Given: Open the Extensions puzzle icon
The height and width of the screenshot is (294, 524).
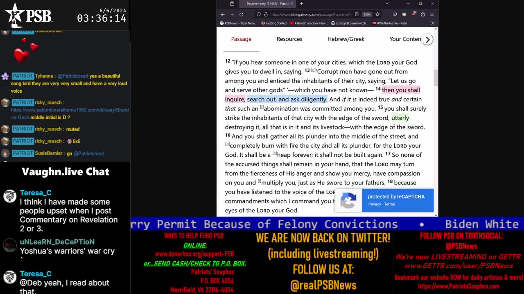Looking at the screenshot, I should pos(422,14).
